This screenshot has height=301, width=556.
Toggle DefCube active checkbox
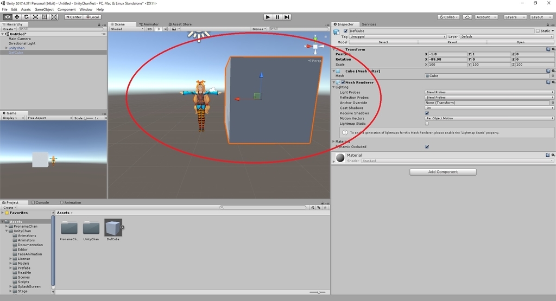(x=346, y=31)
